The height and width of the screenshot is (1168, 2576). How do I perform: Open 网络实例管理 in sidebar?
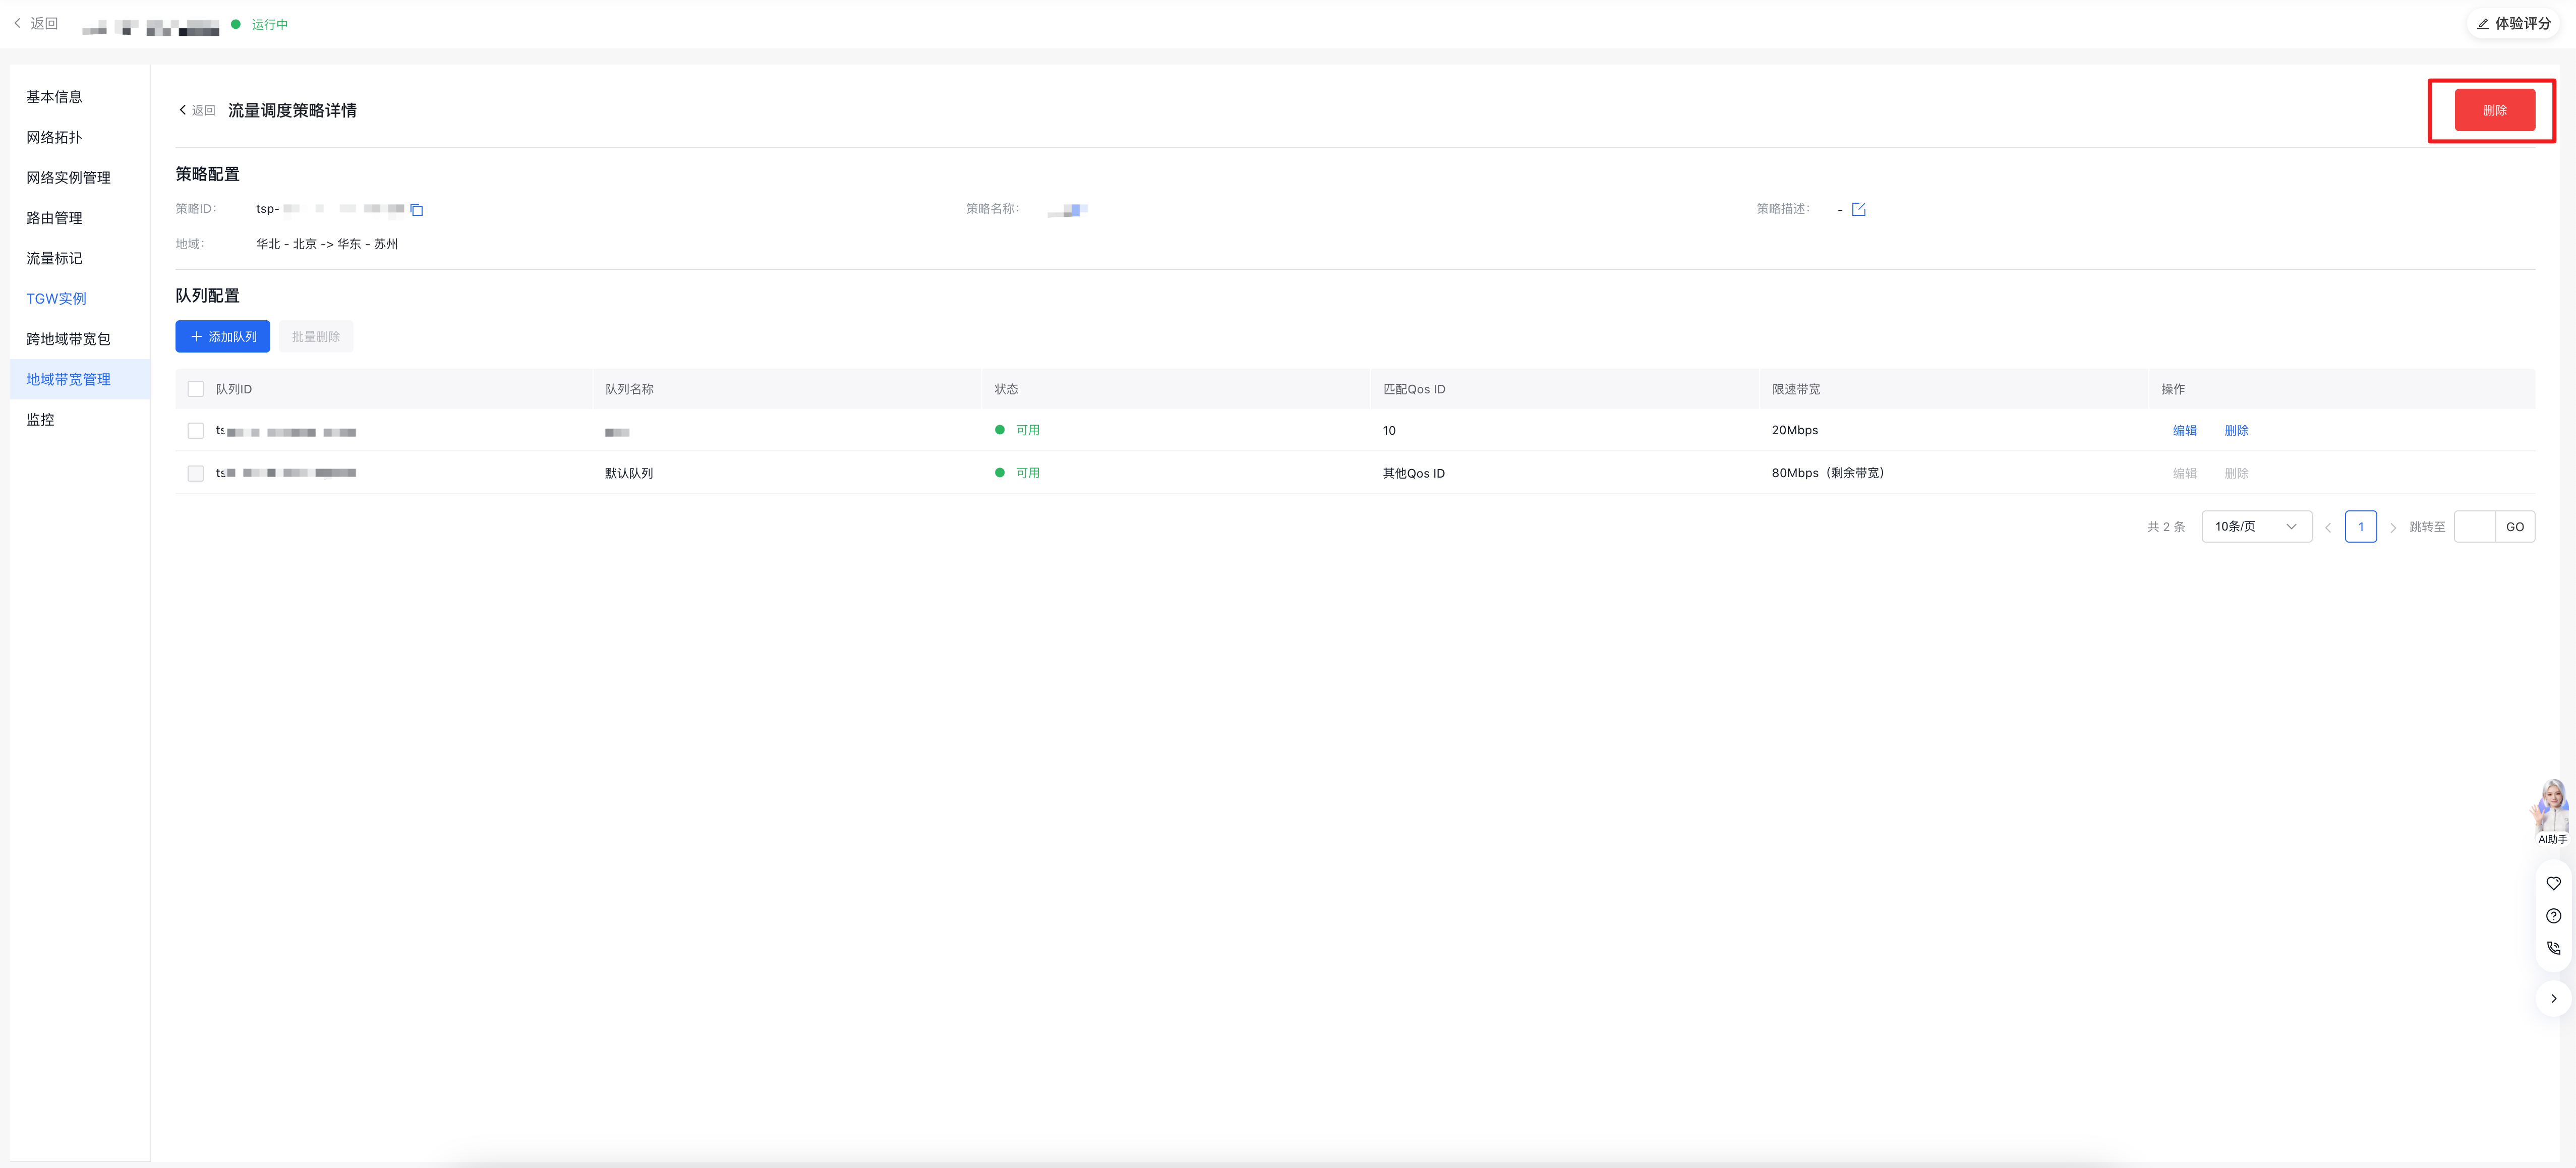click(68, 178)
